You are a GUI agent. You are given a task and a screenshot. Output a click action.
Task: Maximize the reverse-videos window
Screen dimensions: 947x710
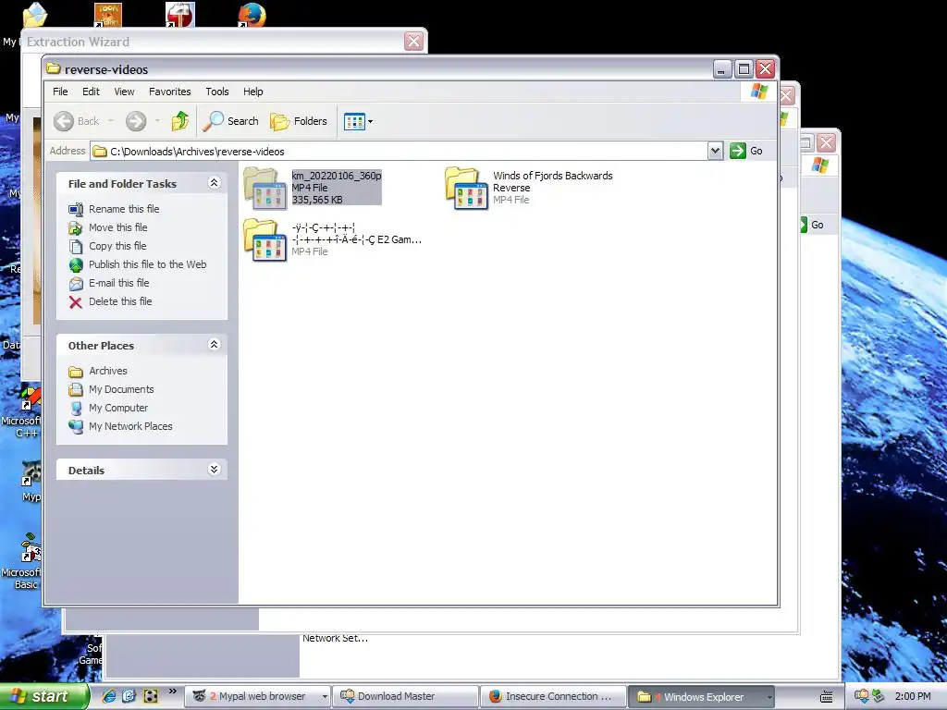[744, 68]
